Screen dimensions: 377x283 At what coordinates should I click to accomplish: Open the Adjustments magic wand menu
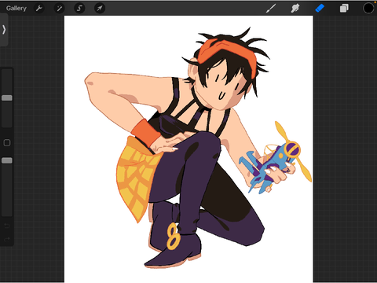(59, 9)
